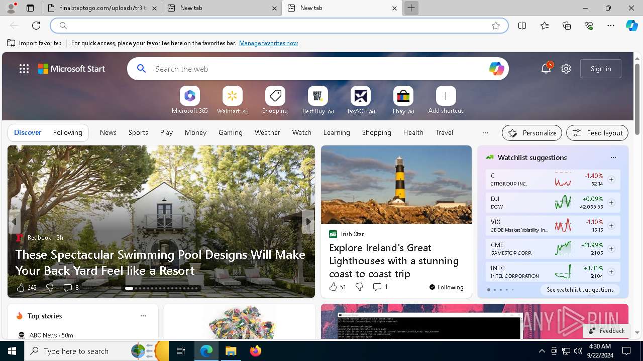Open the notifications bell
The image size is (643, 361).
(x=546, y=69)
